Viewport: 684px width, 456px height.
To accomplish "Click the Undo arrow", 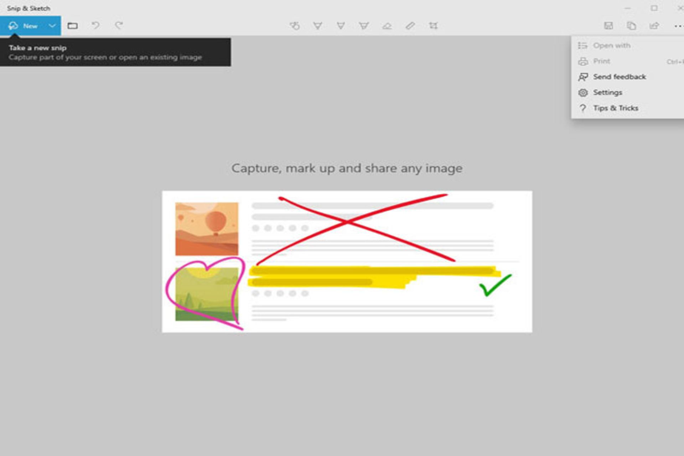I will (x=95, y=26).
